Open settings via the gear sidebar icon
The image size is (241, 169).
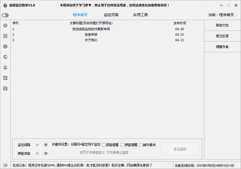pos(5,25)
